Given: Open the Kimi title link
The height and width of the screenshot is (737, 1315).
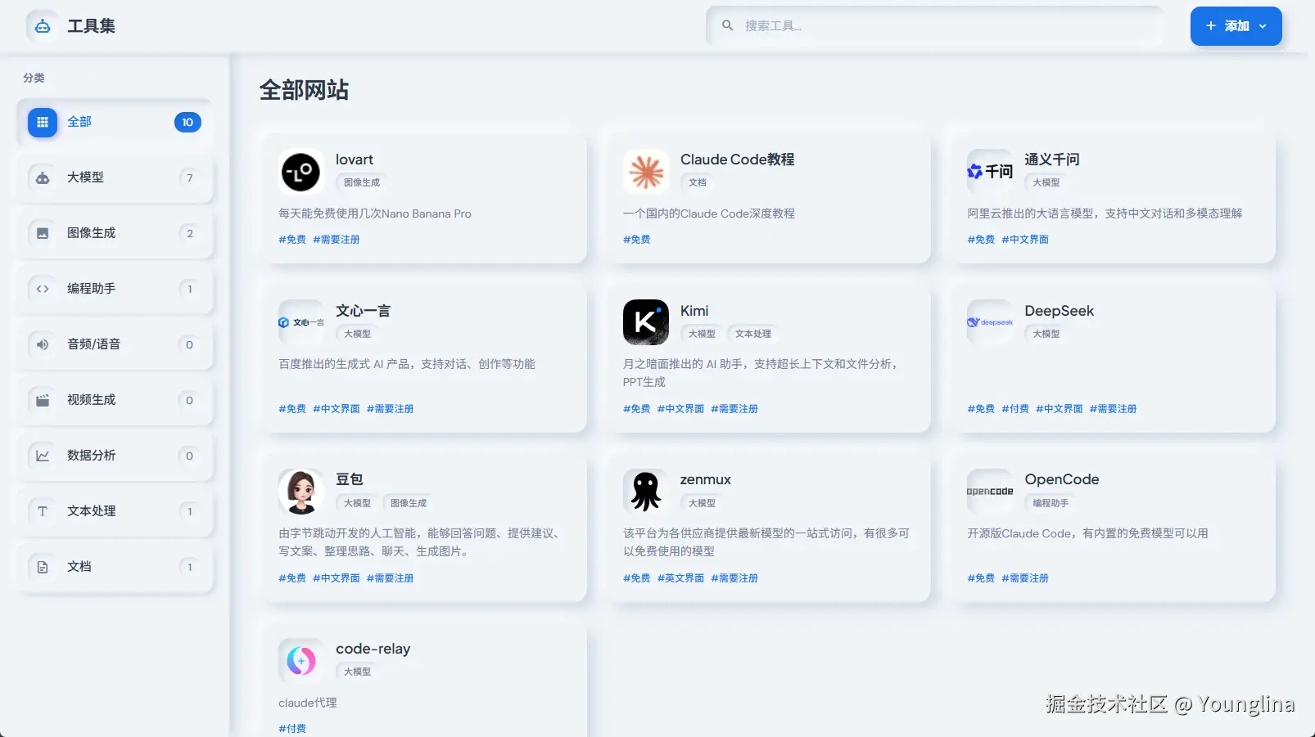Looking at the screenshot, I should (694, 311).
